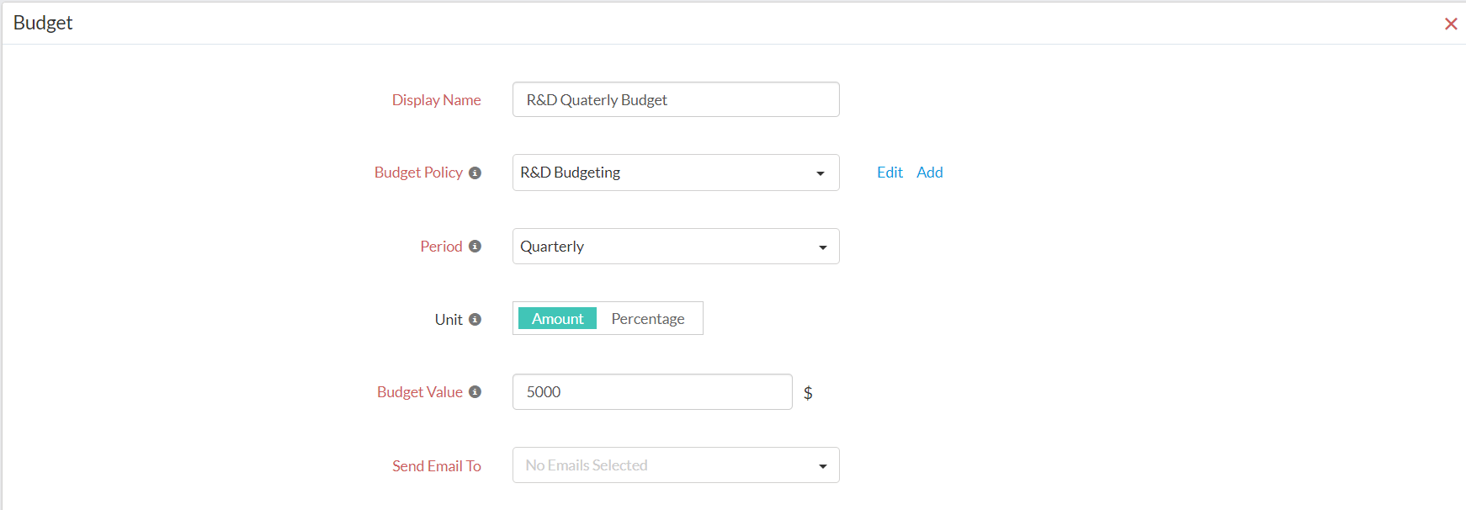
Task: Open the Send Email To dropdown
Action: (822, 465)
